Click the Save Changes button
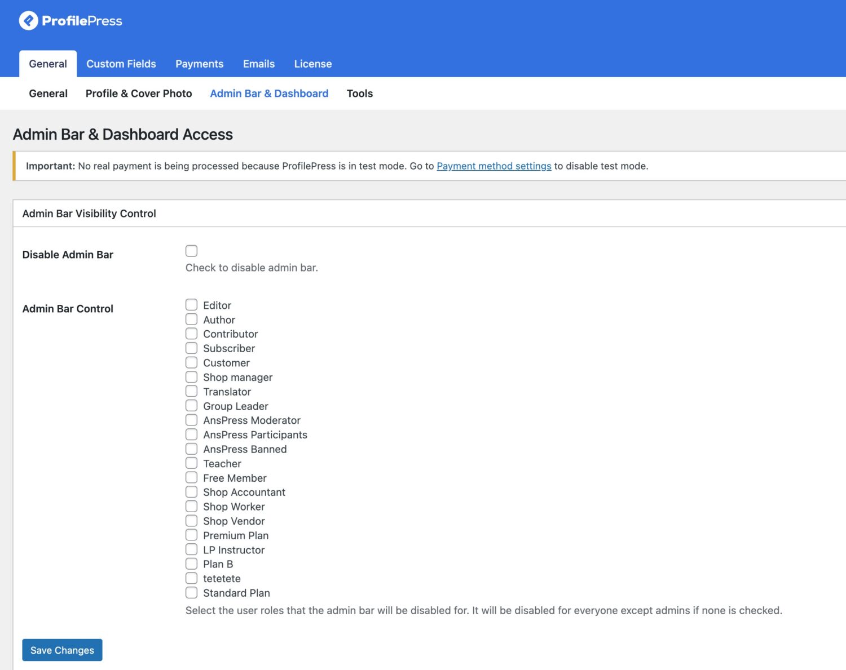 (x=62, y=650)
